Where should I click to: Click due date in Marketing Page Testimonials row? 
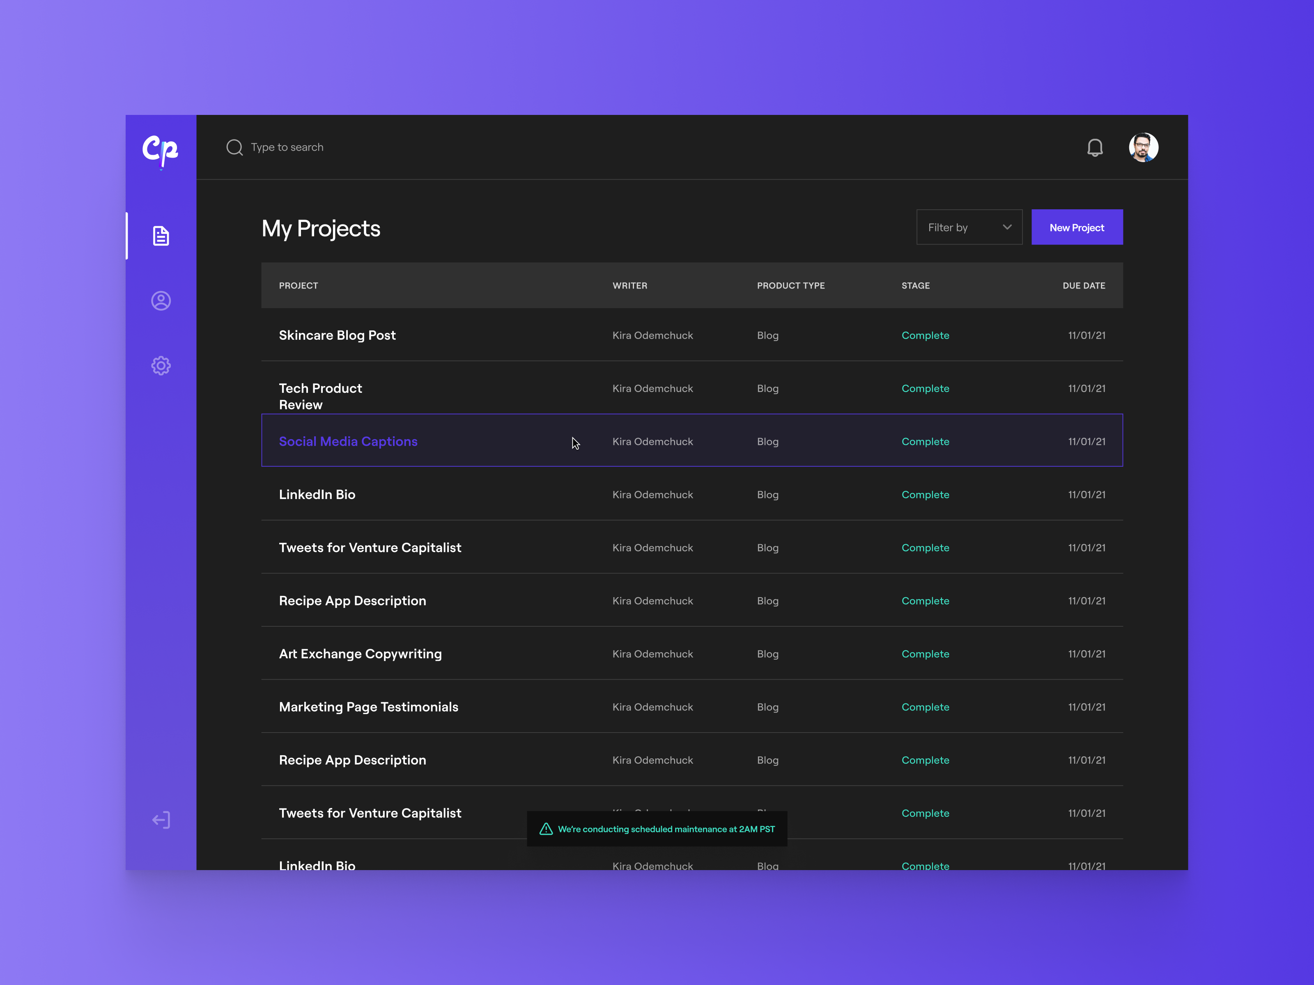1087,707
